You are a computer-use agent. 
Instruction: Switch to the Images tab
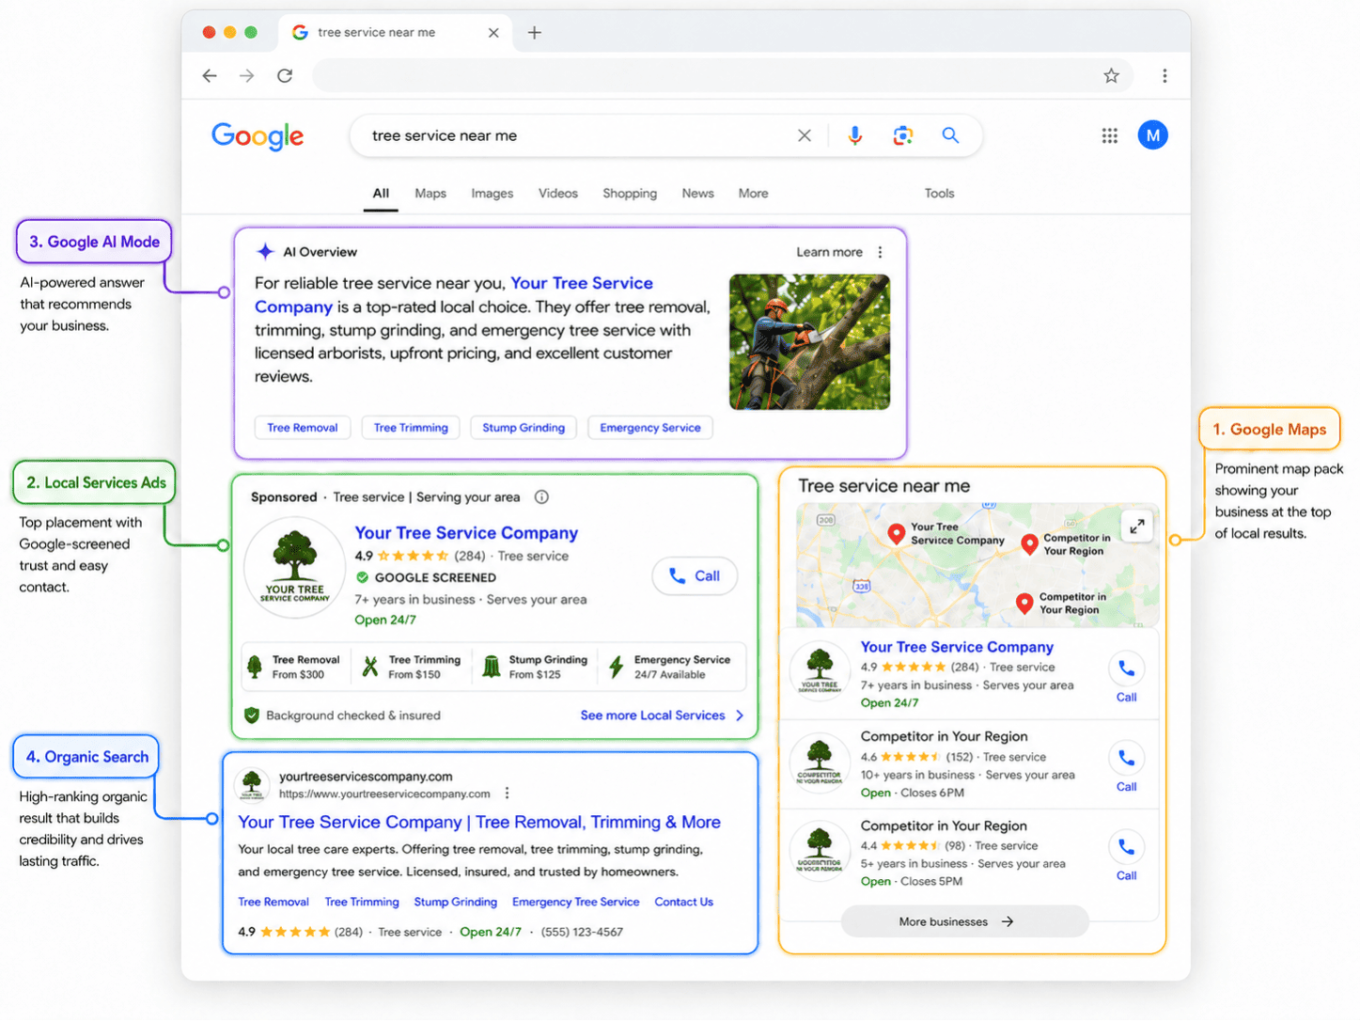492,194
